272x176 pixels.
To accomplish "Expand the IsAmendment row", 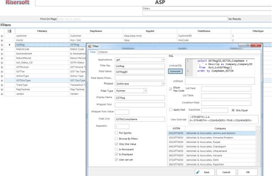I will point(2,54).
